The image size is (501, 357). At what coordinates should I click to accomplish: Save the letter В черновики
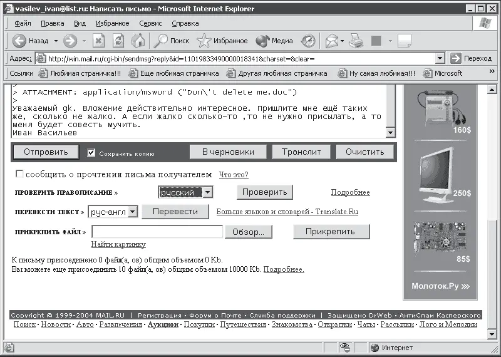pos(228,152)
